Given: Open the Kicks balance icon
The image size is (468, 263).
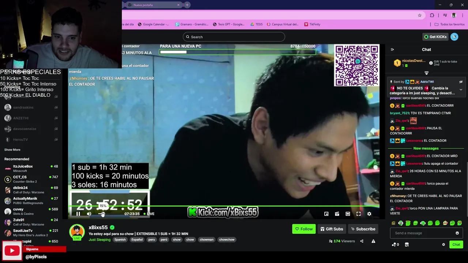Looking at the screenshot, I should click(395, 245).
